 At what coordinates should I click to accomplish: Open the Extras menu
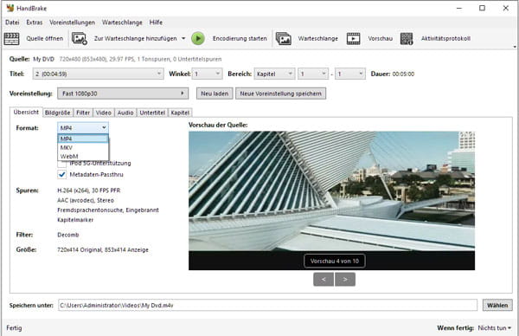(x=35, y=23)
